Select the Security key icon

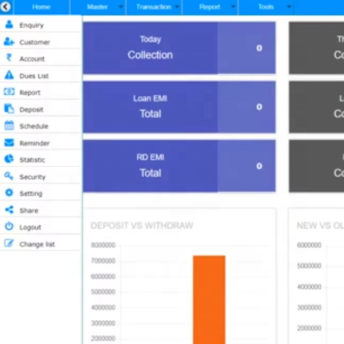[x=9, y=176]
